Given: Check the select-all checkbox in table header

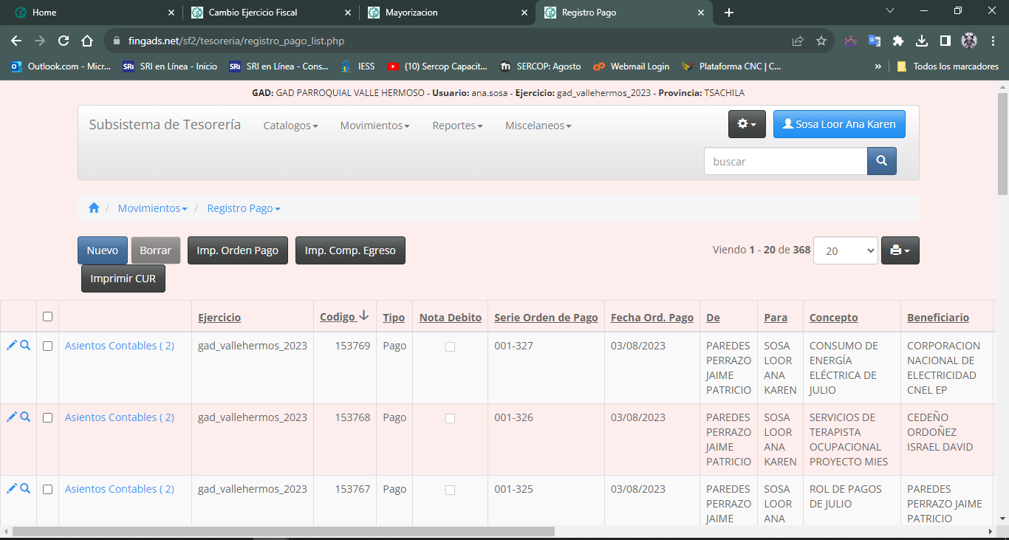Looking at the screenshot, I should click(47, 317).
